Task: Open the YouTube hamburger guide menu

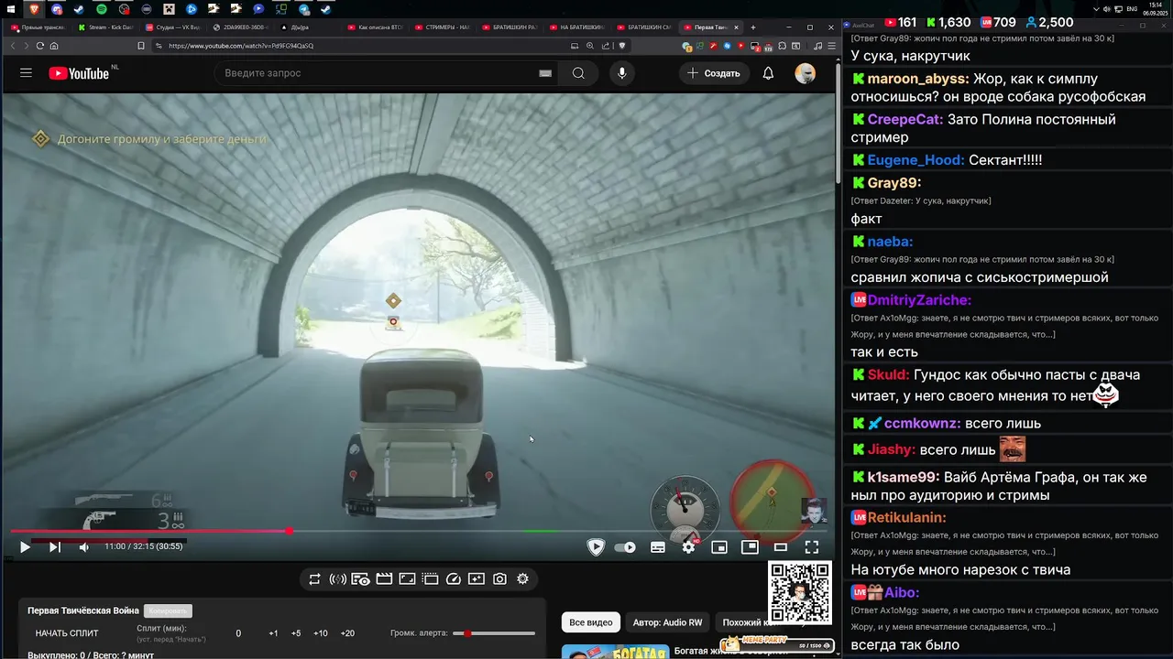Action: pyautogui.click(x=26, y=73)
